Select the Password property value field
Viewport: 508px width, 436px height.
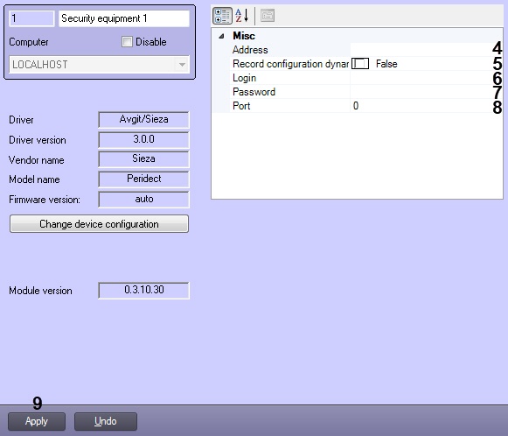tap(421, 92)
